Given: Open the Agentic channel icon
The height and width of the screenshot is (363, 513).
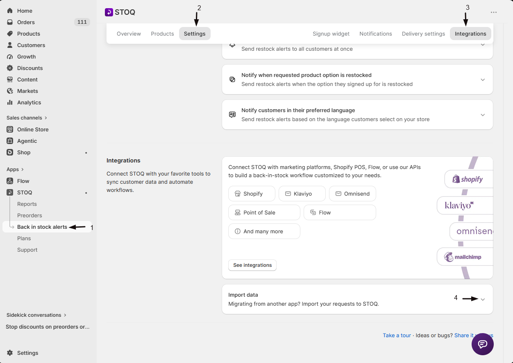Looking at the screenshot, I should tap(10, 141).
